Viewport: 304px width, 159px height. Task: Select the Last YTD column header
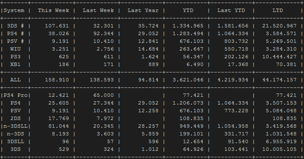(231, 10)
